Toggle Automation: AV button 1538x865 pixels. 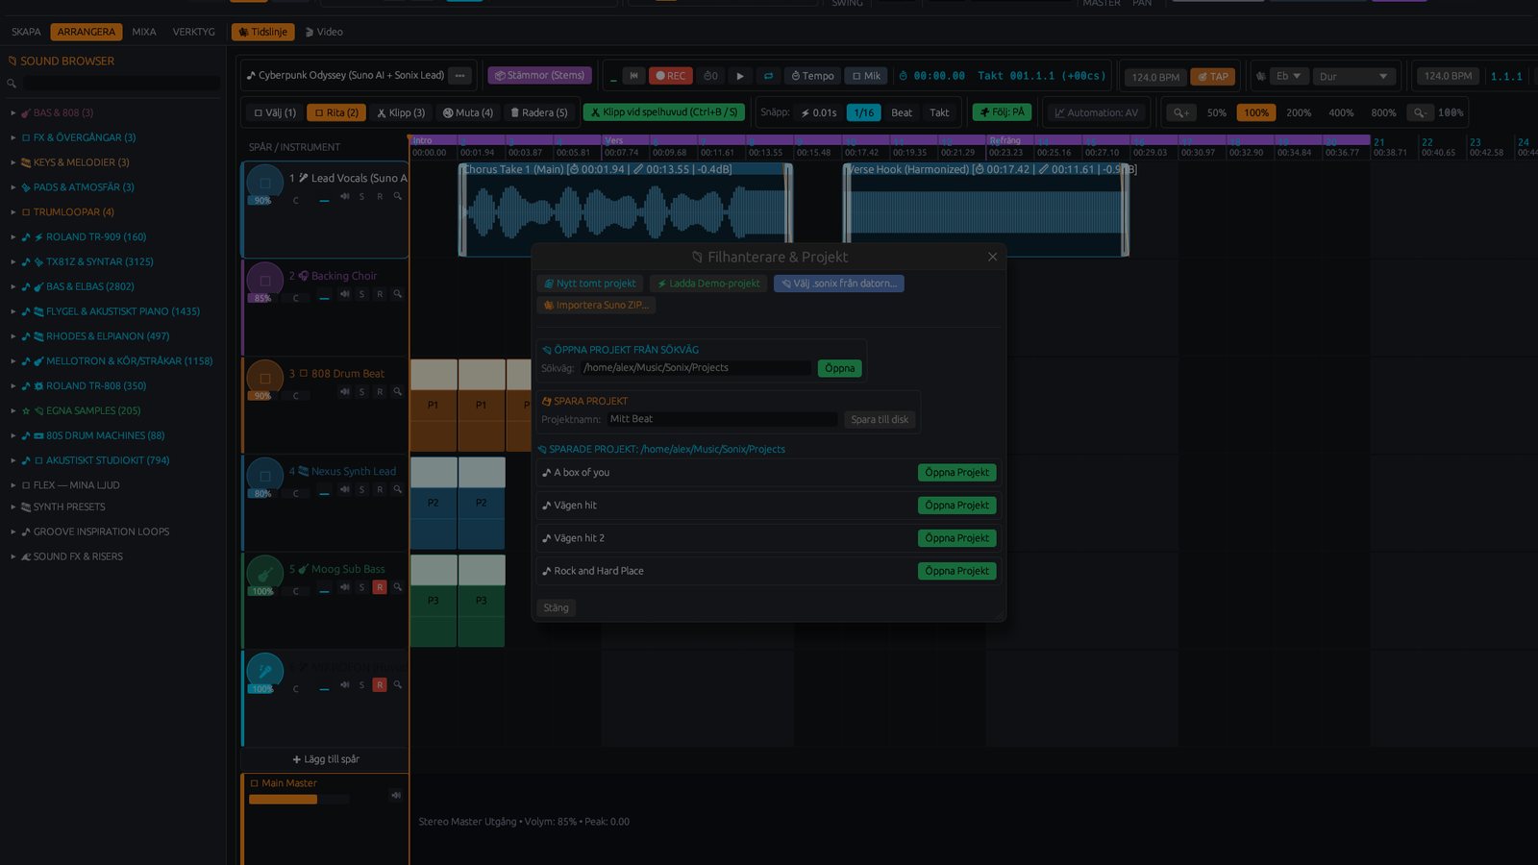(1096, 112)
